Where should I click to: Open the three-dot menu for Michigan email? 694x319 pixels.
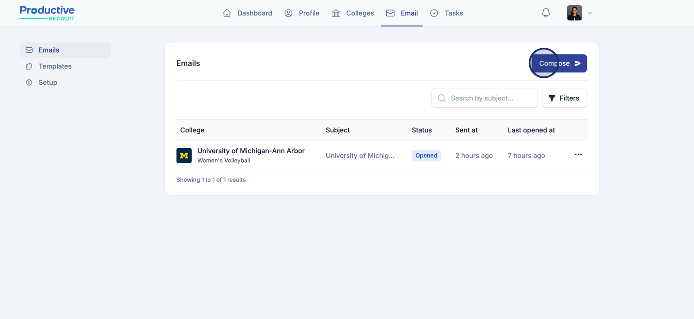tap(578, 155)
